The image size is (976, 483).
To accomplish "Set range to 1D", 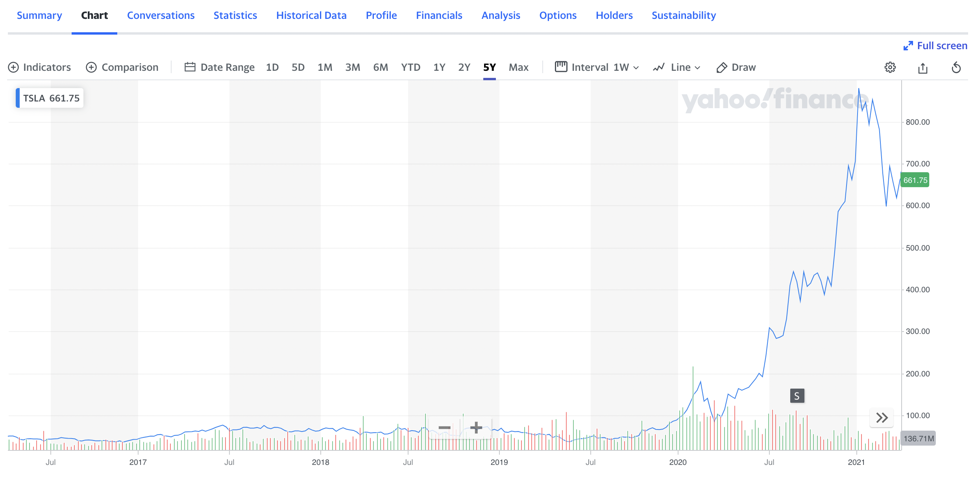I will (x=272, y=67).
